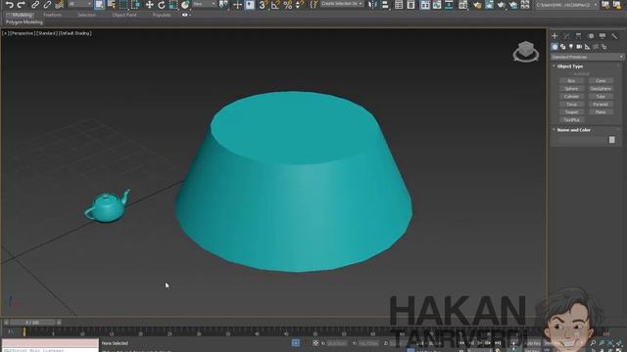The width and height of the screenshot is (627, 352).
Task: Click the Box primitive button
Action: (x=571, y=80)
